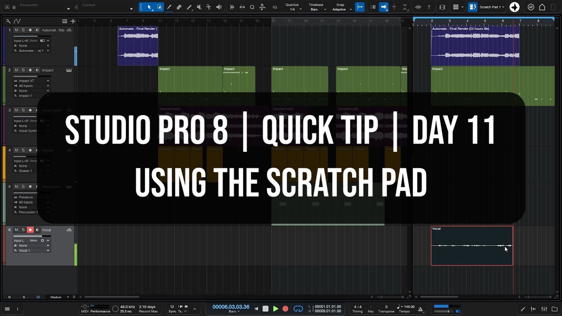Image resolution: width=562 pixels, height=316 pixels.
Task: Click the Q quantize button
Action: (252, 7)
